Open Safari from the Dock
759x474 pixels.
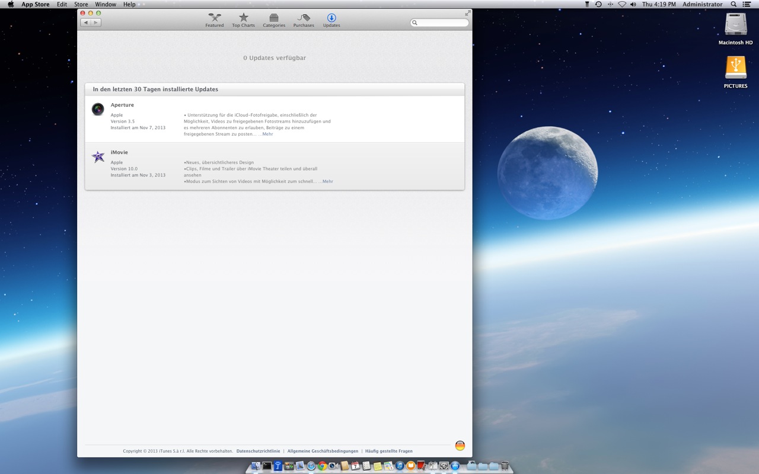(311, 466)
